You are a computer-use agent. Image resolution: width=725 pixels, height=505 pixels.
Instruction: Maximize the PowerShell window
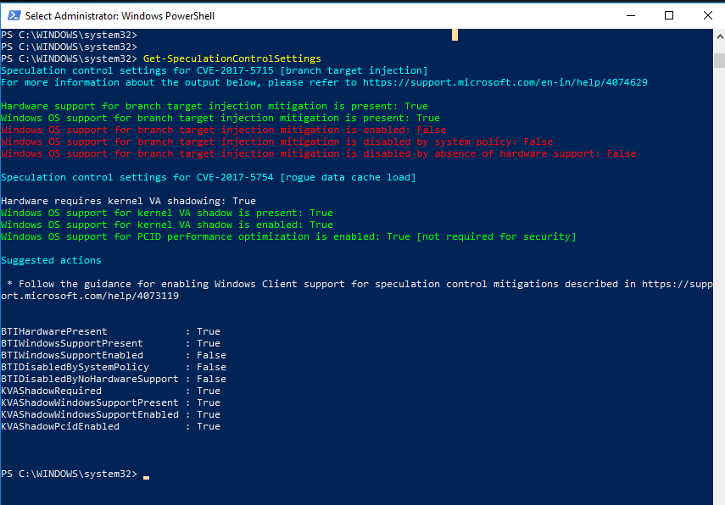[668, 16]
